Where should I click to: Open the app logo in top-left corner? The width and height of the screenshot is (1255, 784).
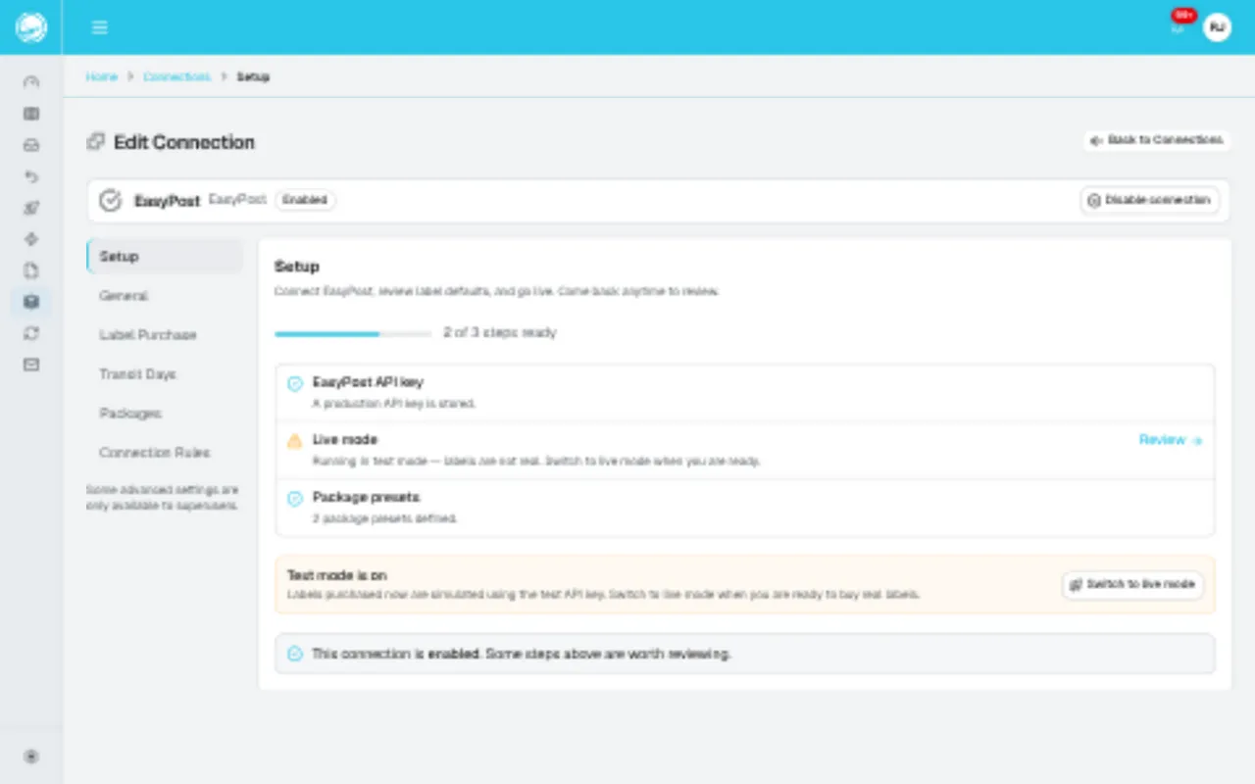(x=31, y=27)
